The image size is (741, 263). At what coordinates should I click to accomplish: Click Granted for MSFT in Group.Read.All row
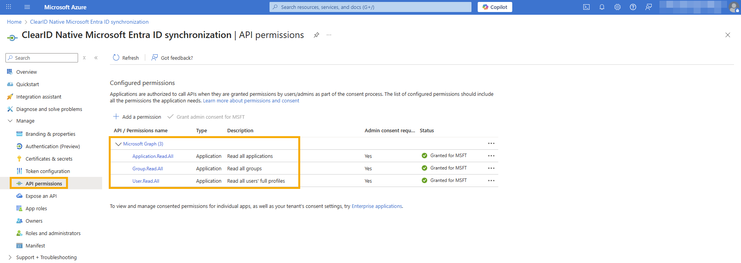[x=449, y=168]
